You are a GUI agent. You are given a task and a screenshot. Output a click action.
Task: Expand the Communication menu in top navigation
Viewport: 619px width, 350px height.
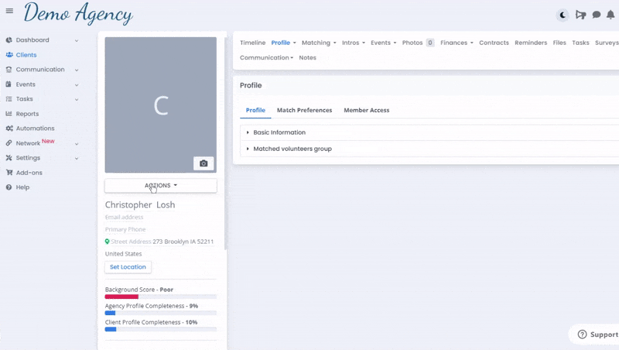(266, 57)
